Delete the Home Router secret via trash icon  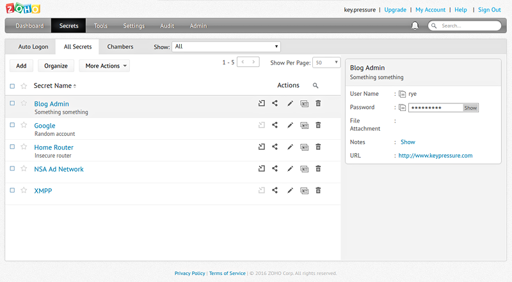pyautogui.click(x=318, y=147)
